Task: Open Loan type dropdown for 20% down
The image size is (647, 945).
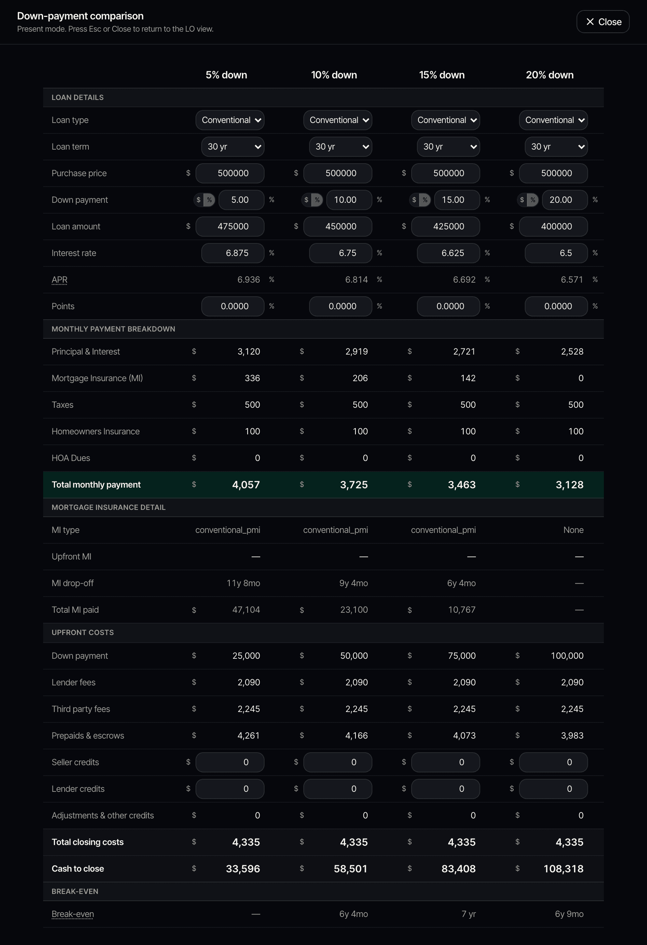Action: [x=553, y=120]
